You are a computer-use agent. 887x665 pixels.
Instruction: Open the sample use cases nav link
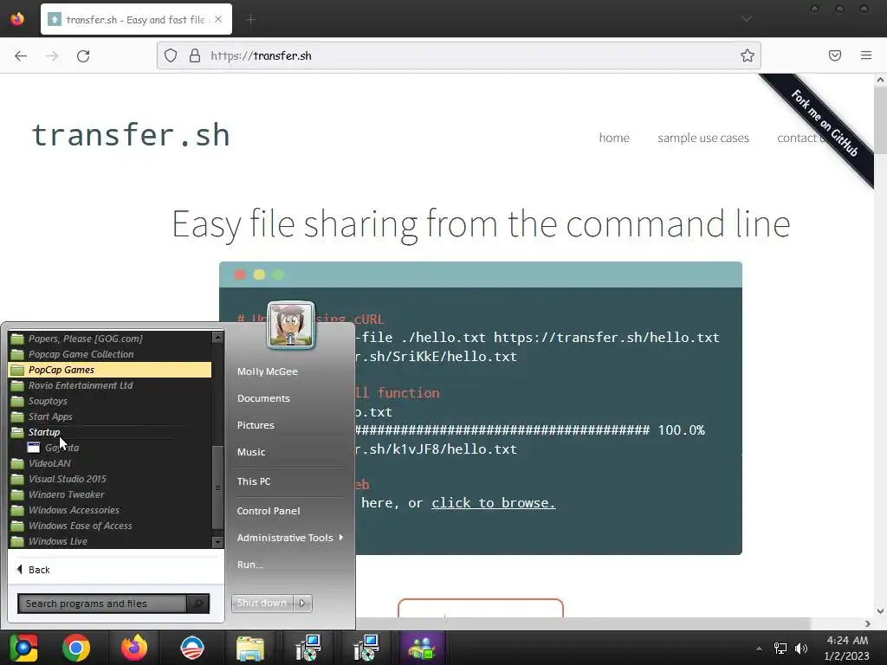click(702, 138)
